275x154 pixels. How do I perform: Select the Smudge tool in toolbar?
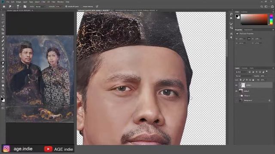click(x=3, y=63)
